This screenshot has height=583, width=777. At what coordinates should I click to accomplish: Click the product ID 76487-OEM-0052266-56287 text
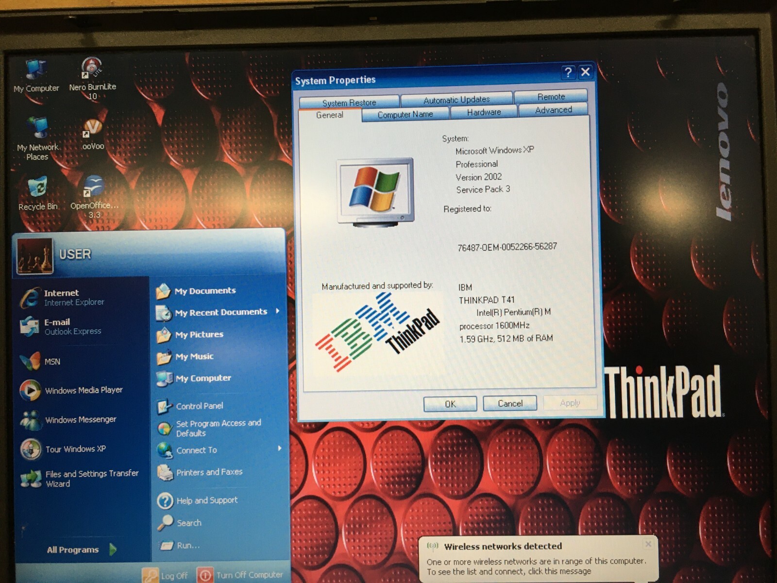click(x=507, y=247)
